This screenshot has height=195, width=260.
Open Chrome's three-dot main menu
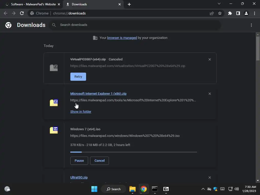(x=254, y=13)
